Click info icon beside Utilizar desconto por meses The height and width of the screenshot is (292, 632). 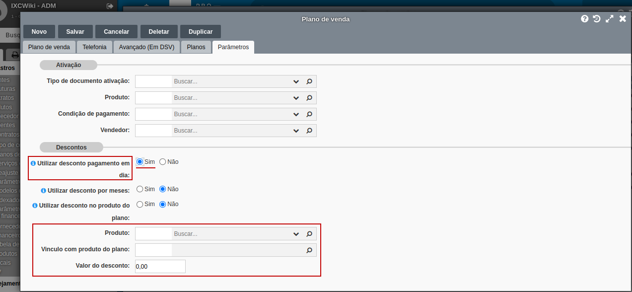(43, 191)
